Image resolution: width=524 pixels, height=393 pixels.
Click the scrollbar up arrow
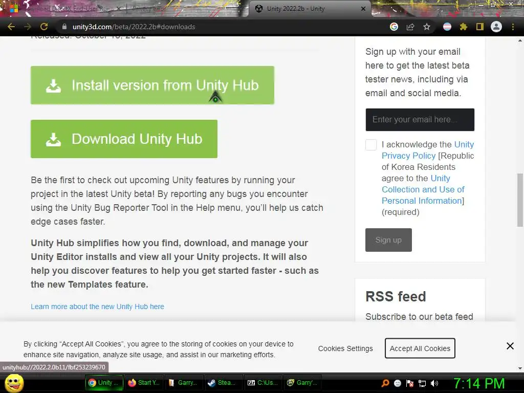[520, 41]
